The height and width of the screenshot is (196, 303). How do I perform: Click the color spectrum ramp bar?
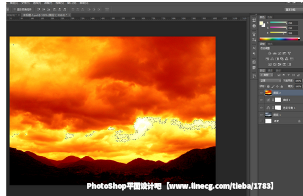coord(279,39)
